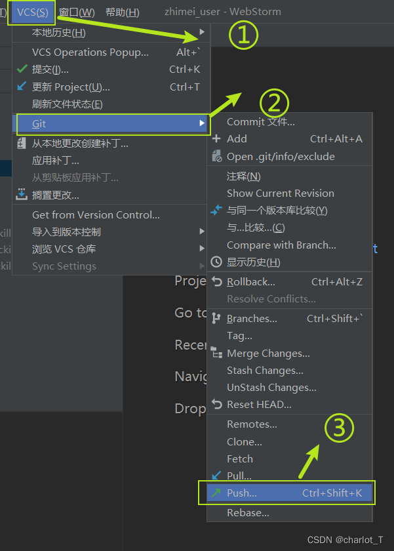The width and height of the screenshot is (394, 551).
Task: Click the undo arrow icon beside Rollback
Action: (x=216, y=281)
